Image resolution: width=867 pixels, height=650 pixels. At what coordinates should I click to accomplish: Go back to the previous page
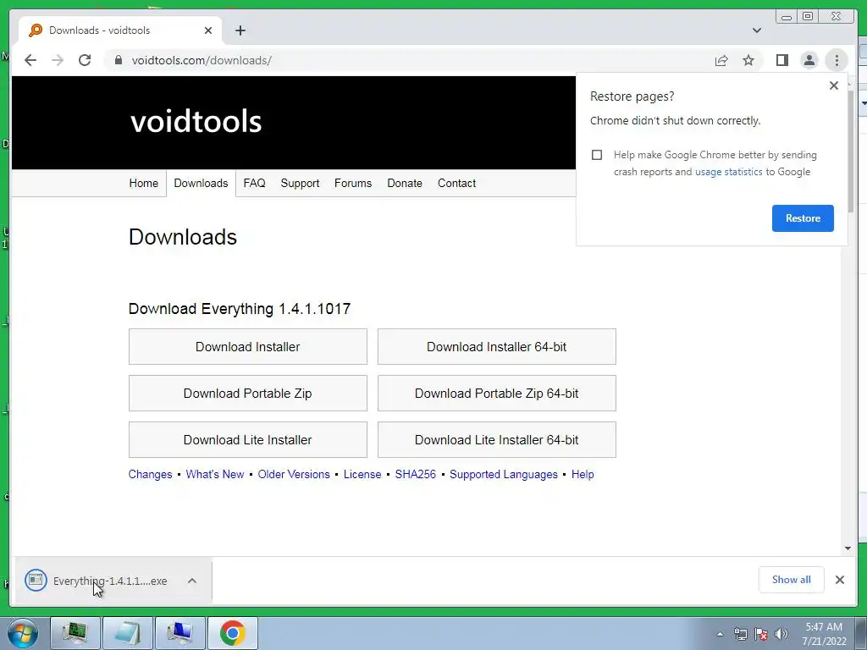point(30,60)
